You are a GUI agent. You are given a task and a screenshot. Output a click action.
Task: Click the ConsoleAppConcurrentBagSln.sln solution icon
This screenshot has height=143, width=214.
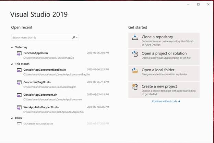(x=19, y=70)
